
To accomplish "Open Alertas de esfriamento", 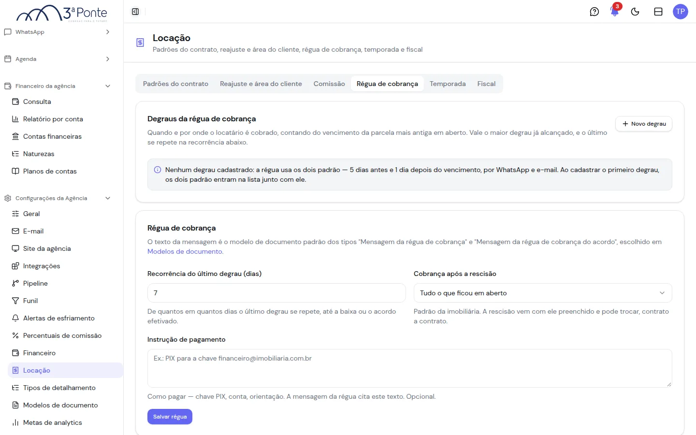I will coord(66,318).
